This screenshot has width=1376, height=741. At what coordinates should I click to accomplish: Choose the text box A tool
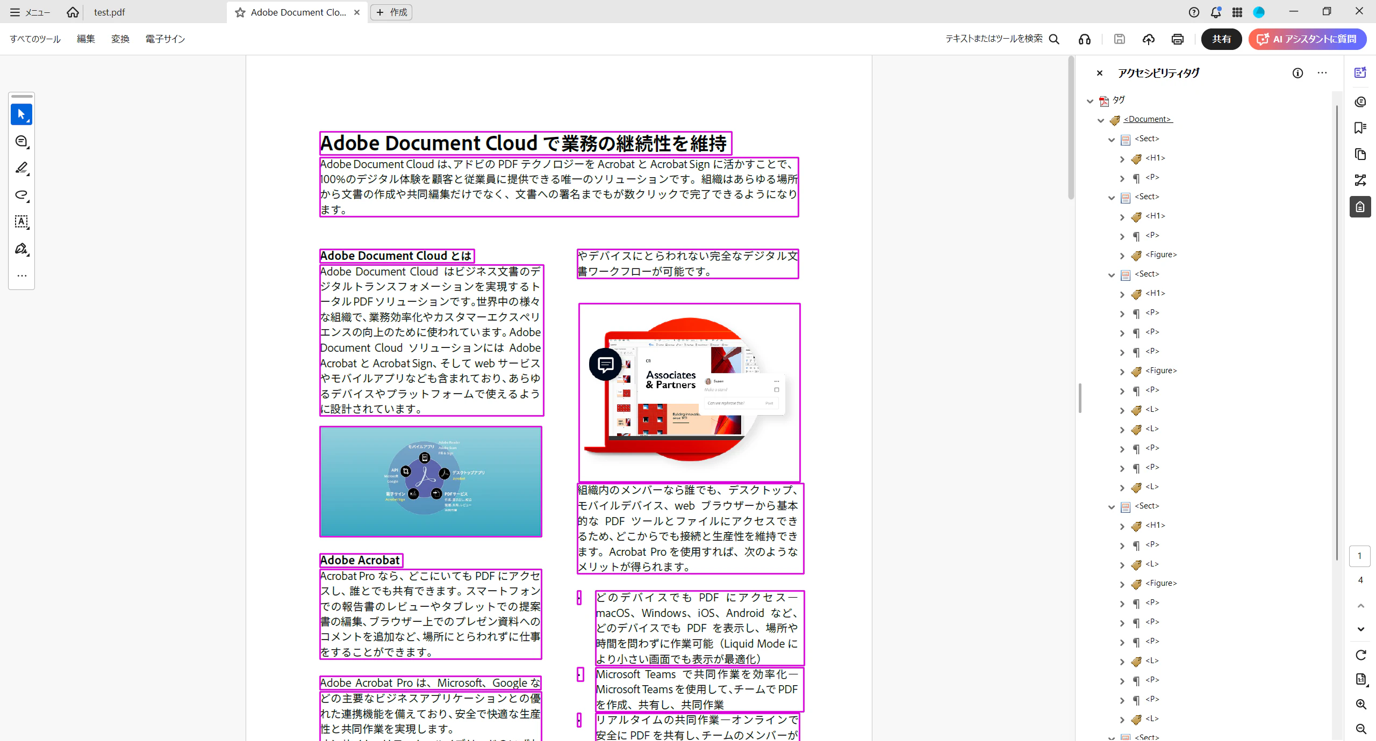[x=21, y=222]
